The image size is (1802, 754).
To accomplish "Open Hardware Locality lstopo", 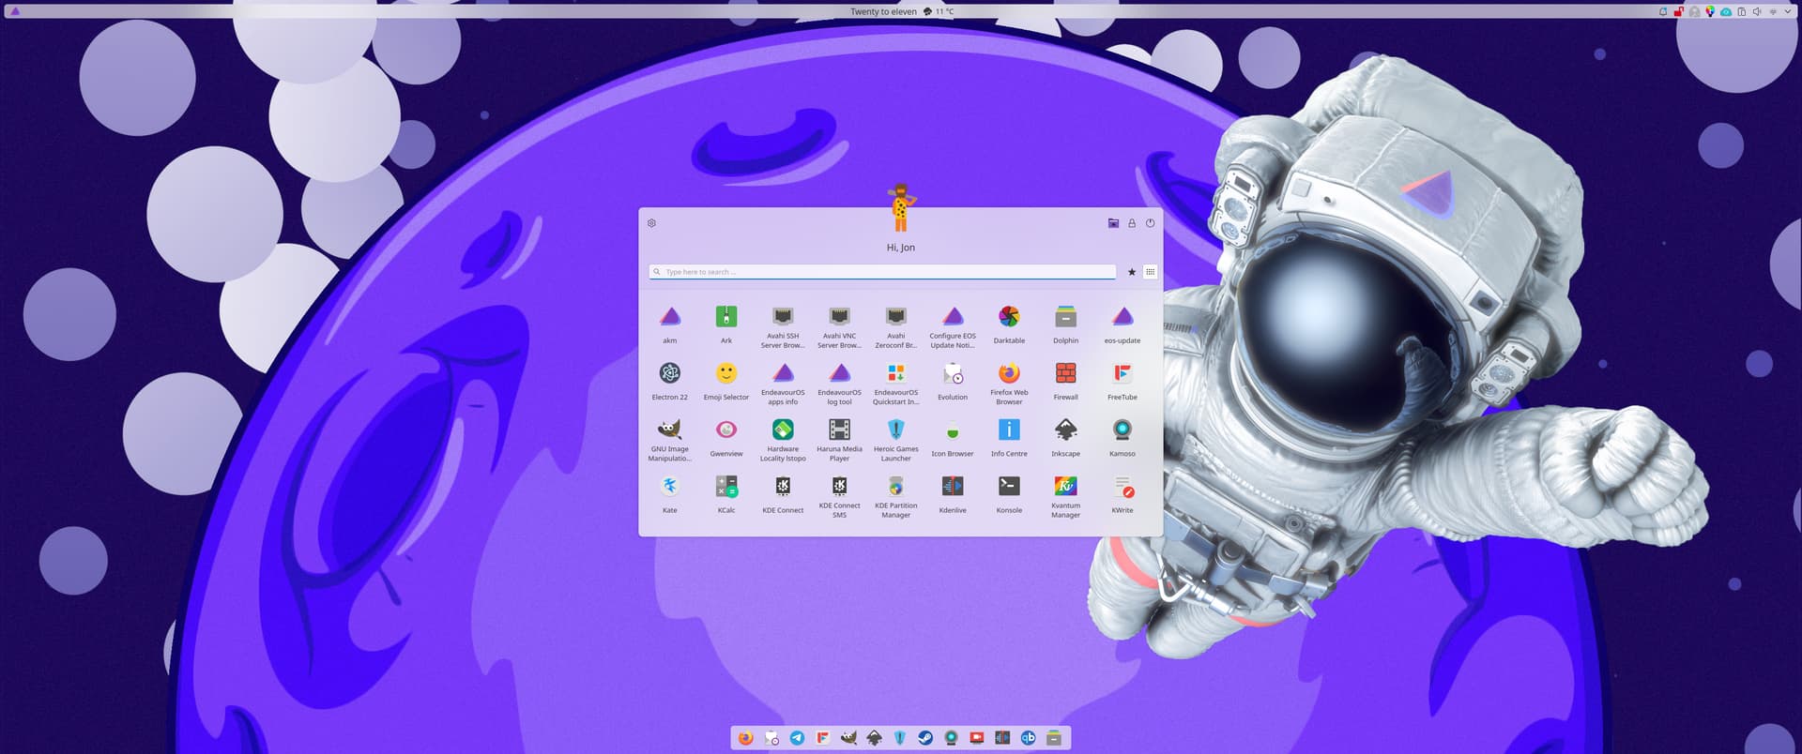I will pyautogui.click(x=783, y=440).
